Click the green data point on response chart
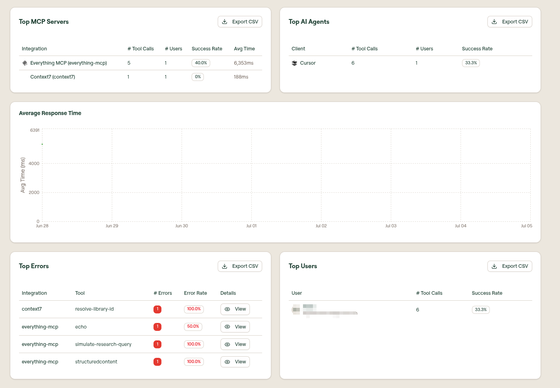The image size is (560, 388). (x=42, y=144)
